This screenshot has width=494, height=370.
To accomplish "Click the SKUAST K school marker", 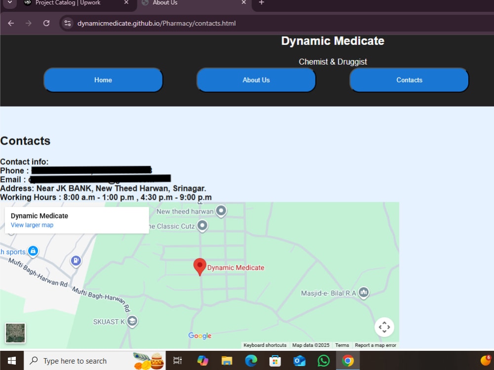I will pyautogui.click(x=132, y=321).
